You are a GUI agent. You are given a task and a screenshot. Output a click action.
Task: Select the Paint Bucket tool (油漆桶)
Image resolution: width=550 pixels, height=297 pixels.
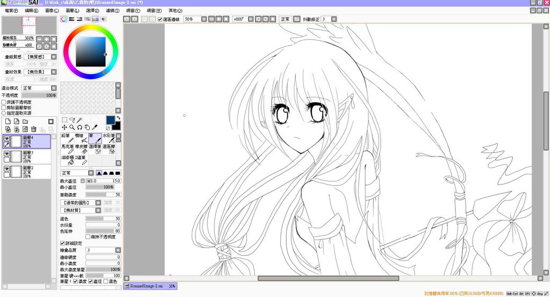(x=67, y=160)
